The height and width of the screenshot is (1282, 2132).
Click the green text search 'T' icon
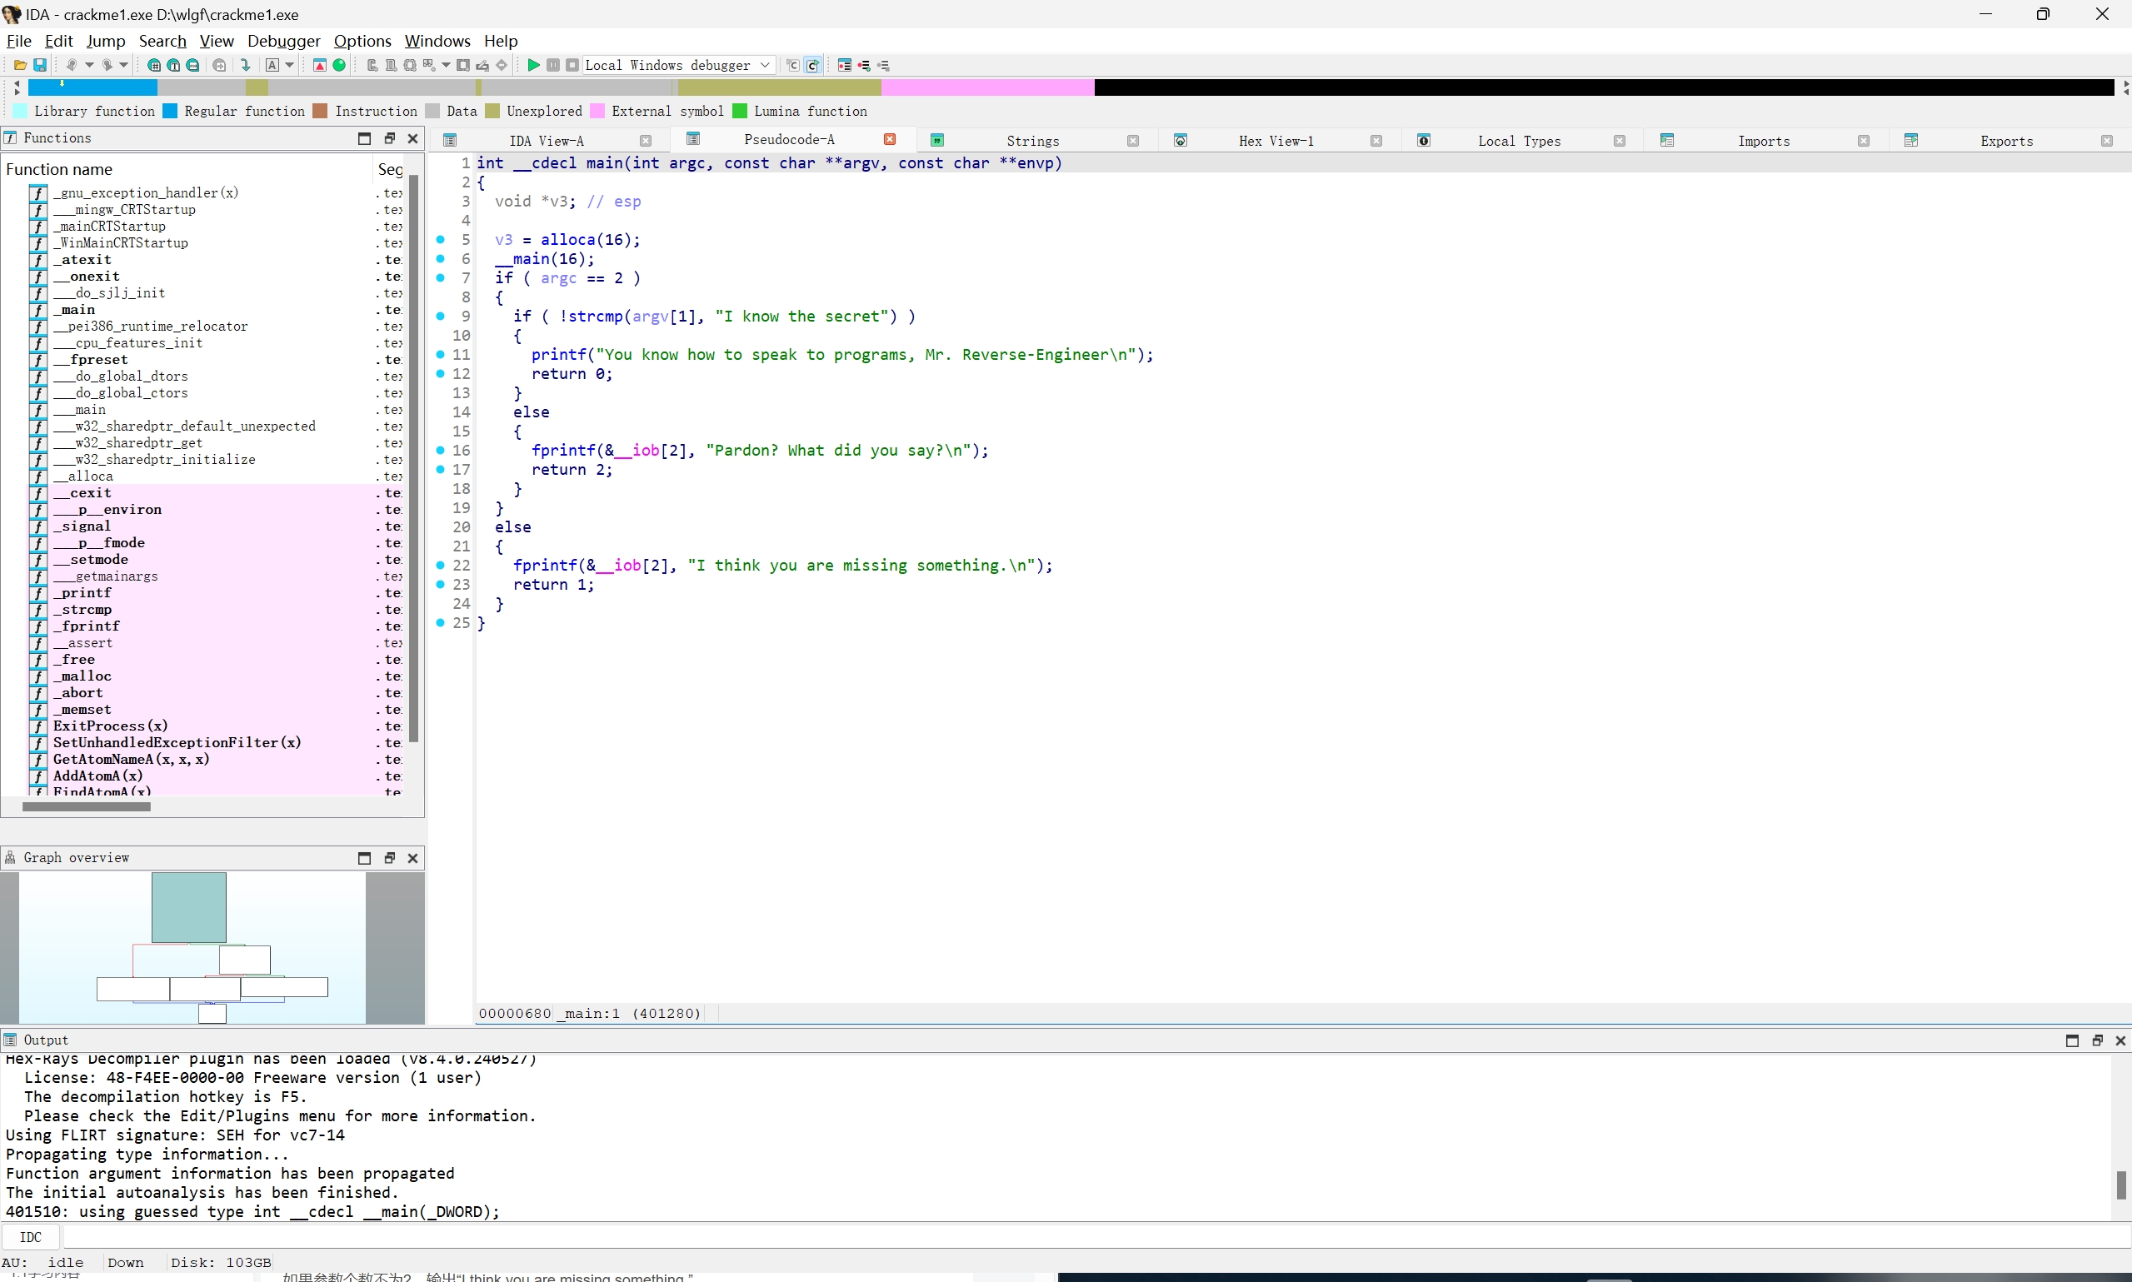pos(172,65)
